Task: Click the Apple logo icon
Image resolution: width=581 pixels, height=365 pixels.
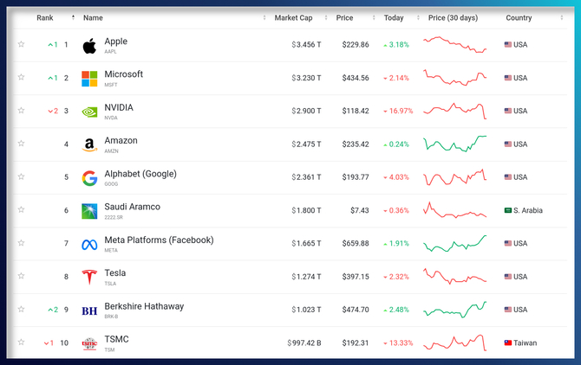Action: [89, 46]
